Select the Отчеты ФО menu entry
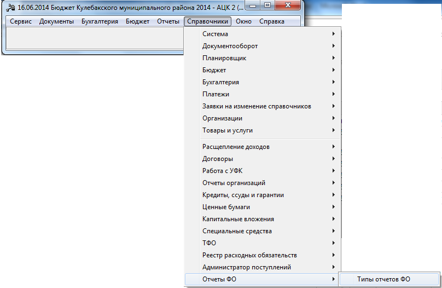The height and width of the screenshot is (288, 442). tap(263, 279)
